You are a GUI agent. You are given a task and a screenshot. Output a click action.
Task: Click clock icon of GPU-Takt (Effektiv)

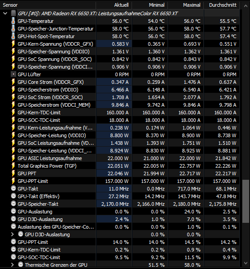click(13, 196)
